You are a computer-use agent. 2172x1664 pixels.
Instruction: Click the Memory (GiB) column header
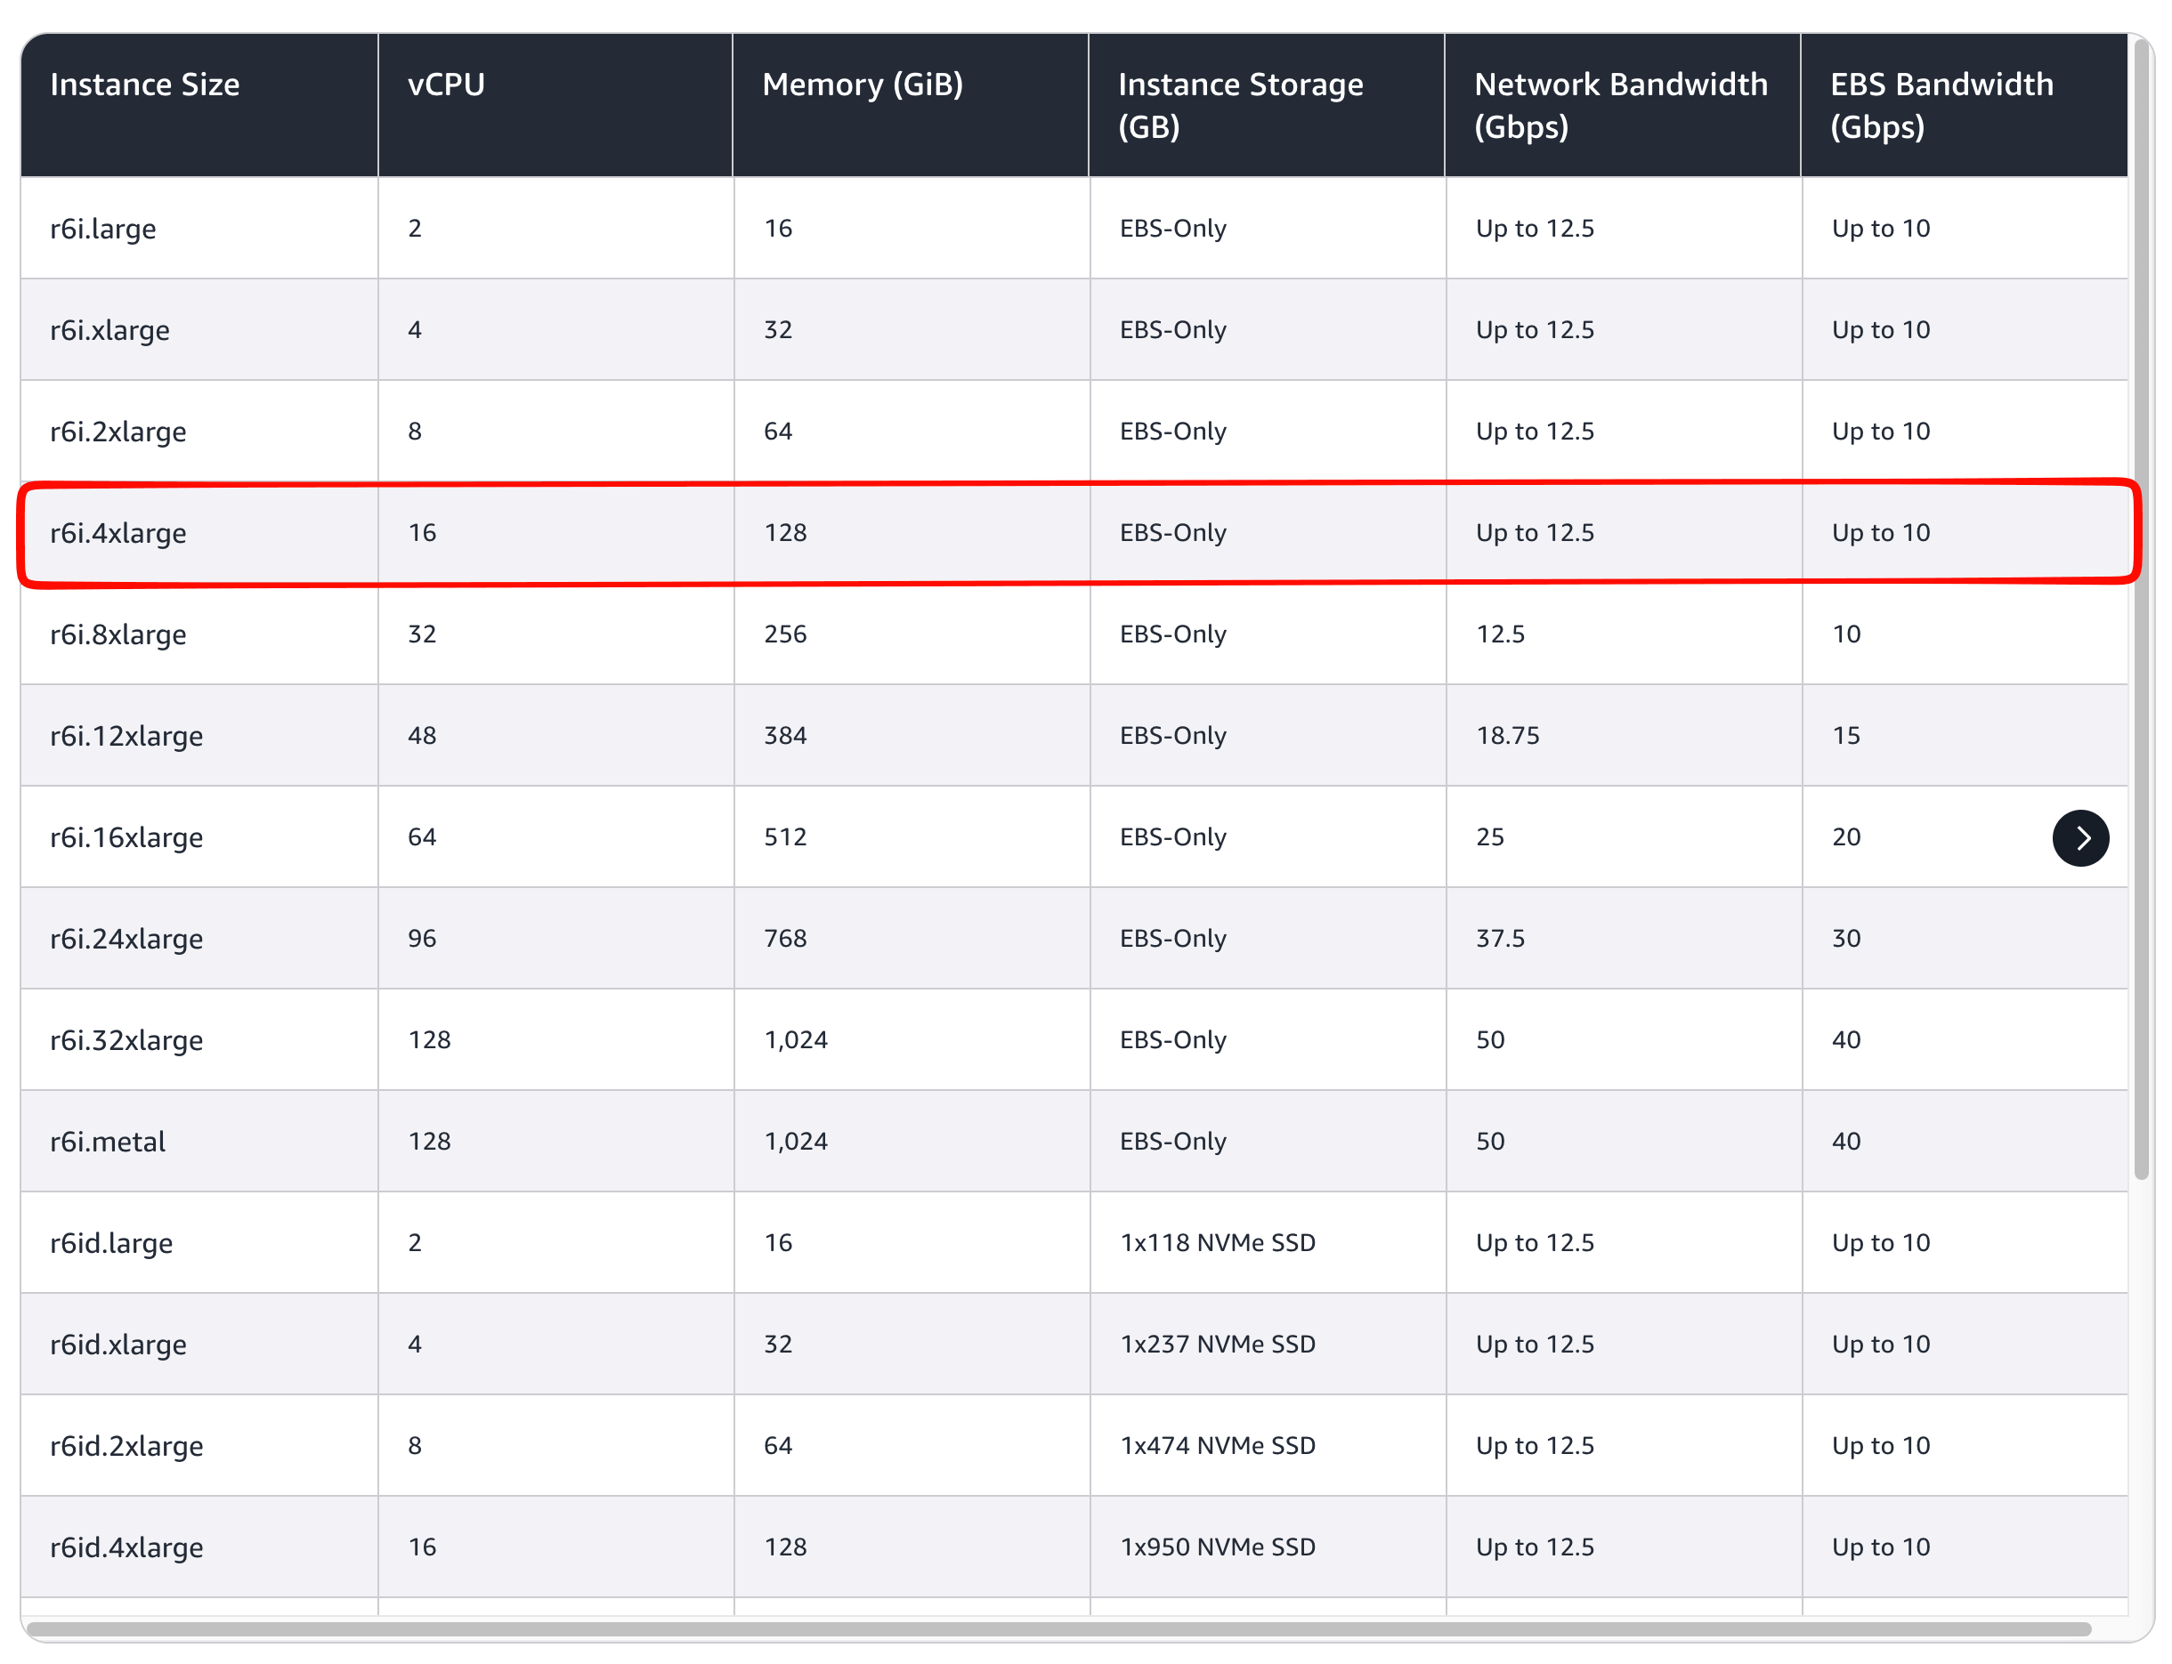coord(911,105)
